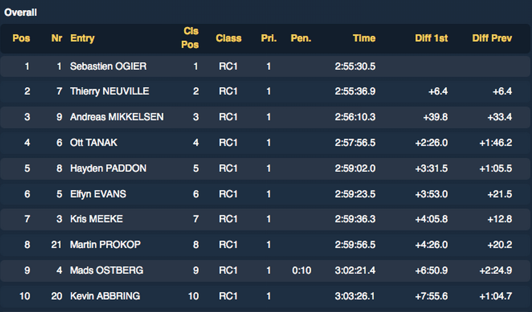The image size is (532, 312).
Task: Select the Kevin ABBRING row
Action: pyautogui.click(x=106, y=295)
